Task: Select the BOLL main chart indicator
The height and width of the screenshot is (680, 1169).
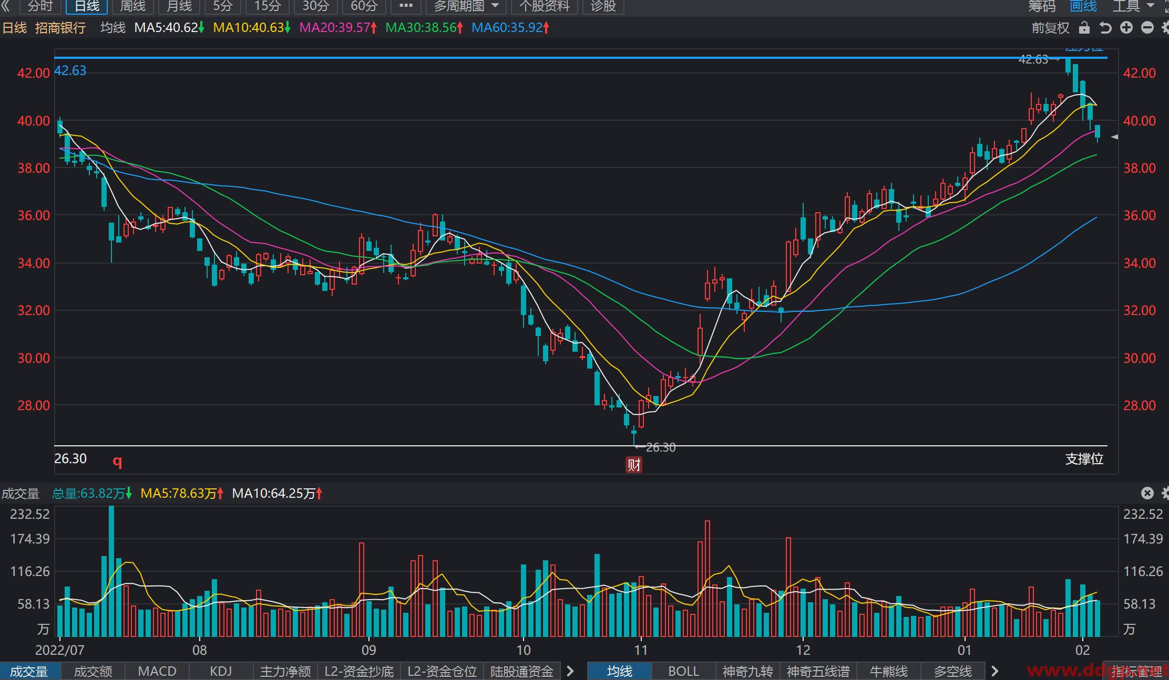Action: (683, 671)
